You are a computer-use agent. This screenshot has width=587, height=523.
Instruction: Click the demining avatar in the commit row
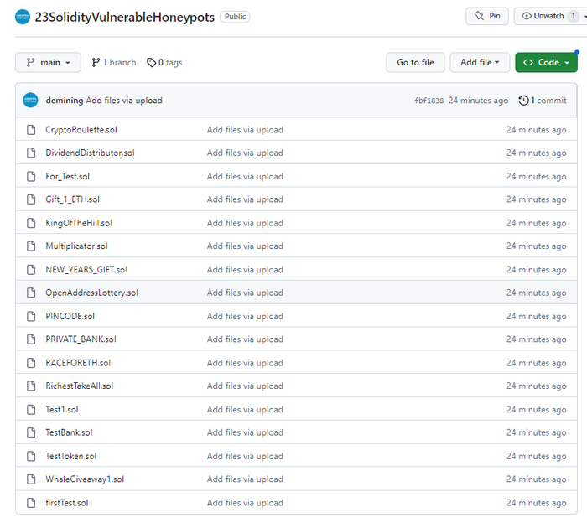[30, 101]
